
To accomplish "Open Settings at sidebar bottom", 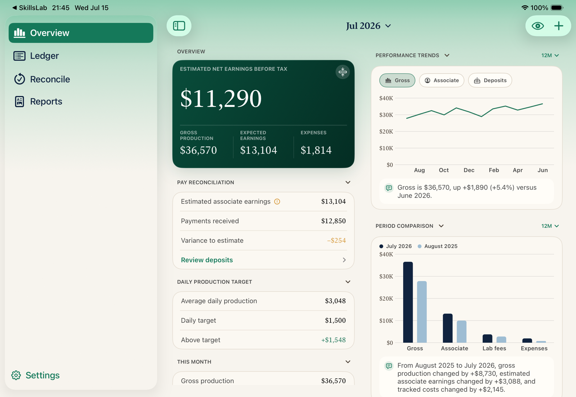I will tap(36, 375).
